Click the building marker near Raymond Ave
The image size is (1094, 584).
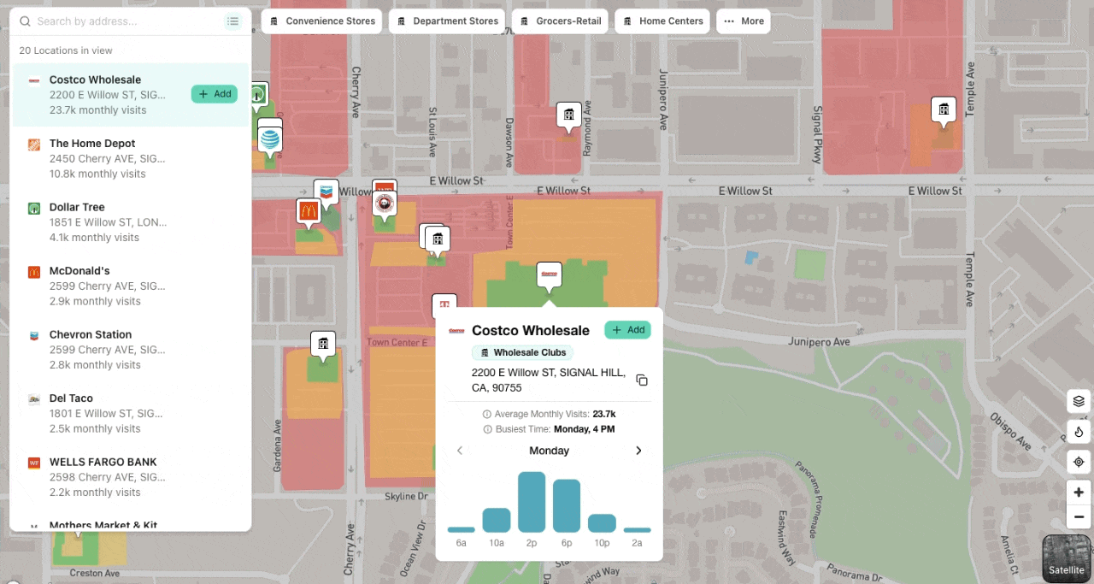[x=569, y=115]
